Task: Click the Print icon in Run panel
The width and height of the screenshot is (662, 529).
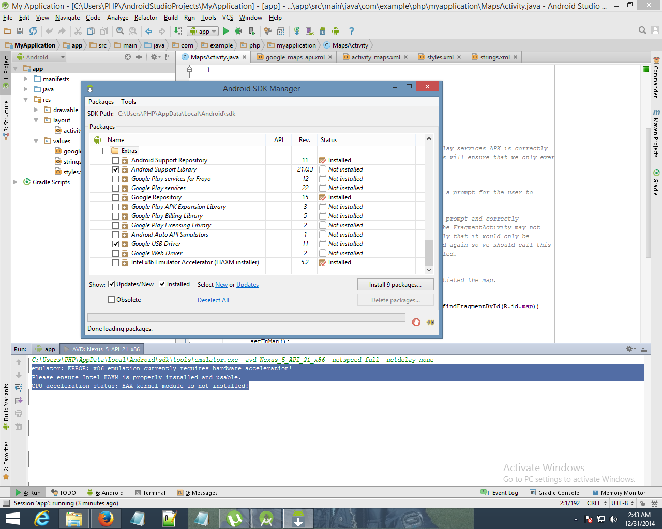Action: (19, 413)
